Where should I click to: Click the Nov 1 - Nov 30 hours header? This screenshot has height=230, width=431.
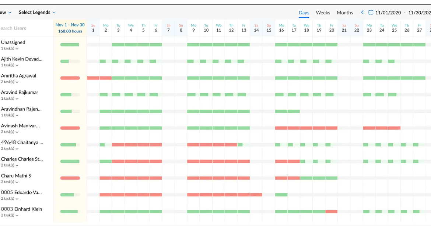click(x=70, y=28)
